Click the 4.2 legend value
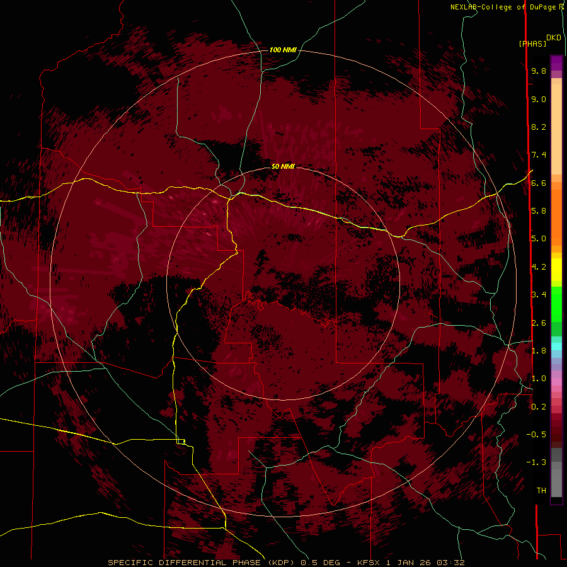 coord(539,267)
